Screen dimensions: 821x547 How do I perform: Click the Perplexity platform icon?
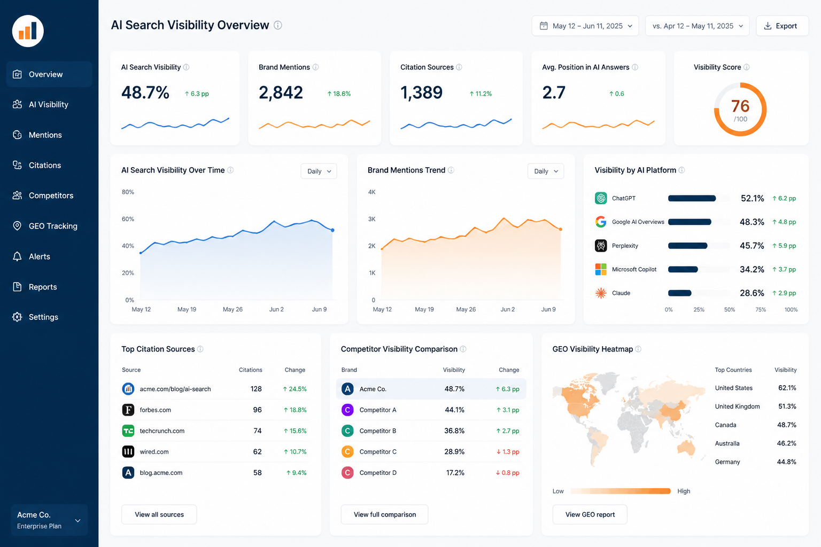click(x=601, y=246)
